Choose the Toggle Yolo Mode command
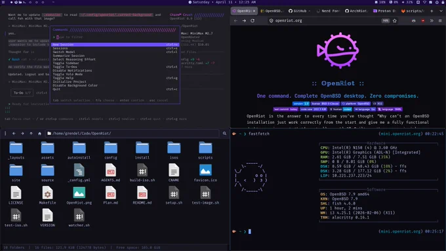The width and height of the screenshot is (446, 251). tap(115, 74)
